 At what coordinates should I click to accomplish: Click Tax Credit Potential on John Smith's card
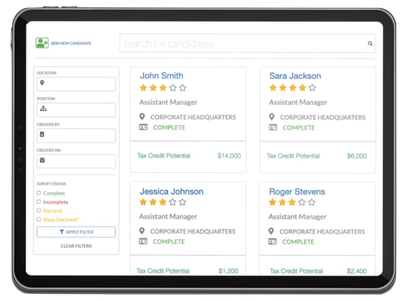click(x=164, y=156)
